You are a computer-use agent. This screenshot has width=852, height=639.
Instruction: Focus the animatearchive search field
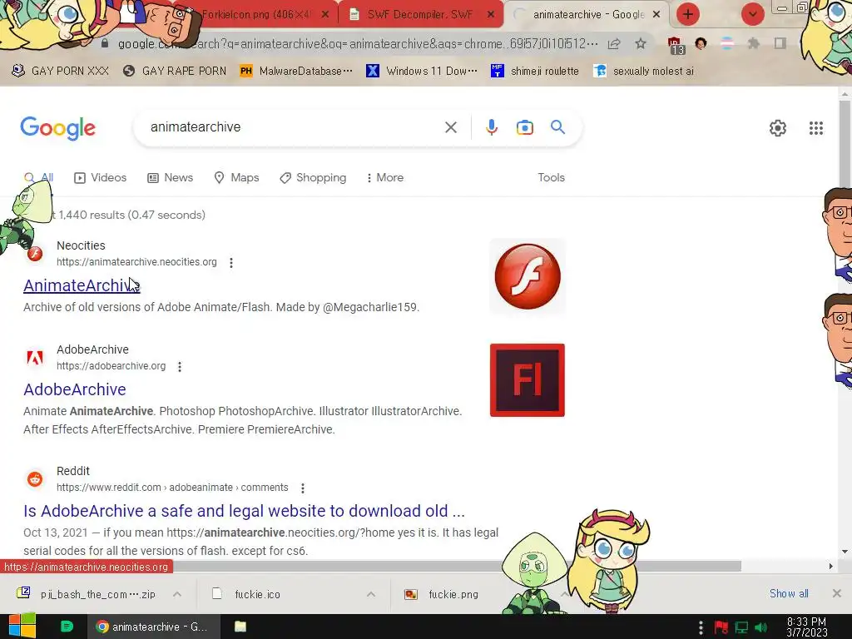pos(294,127)
